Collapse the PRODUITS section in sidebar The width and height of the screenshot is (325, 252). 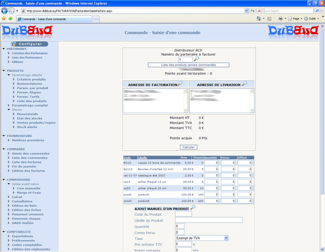click(x=3, y=71)
